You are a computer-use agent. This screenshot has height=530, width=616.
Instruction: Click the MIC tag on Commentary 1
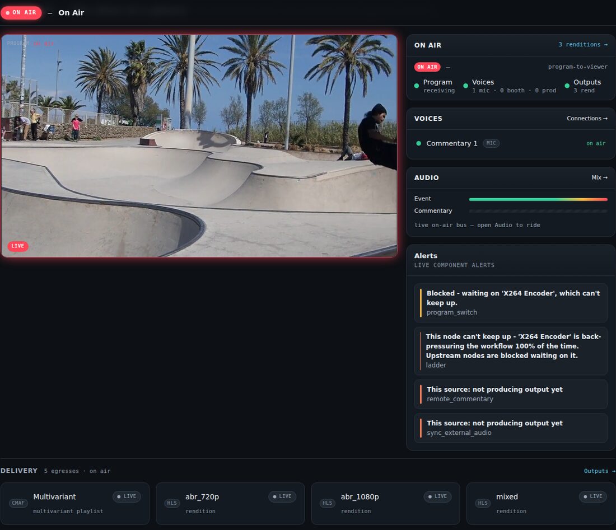pyautogui.click(x=491, y=143)
